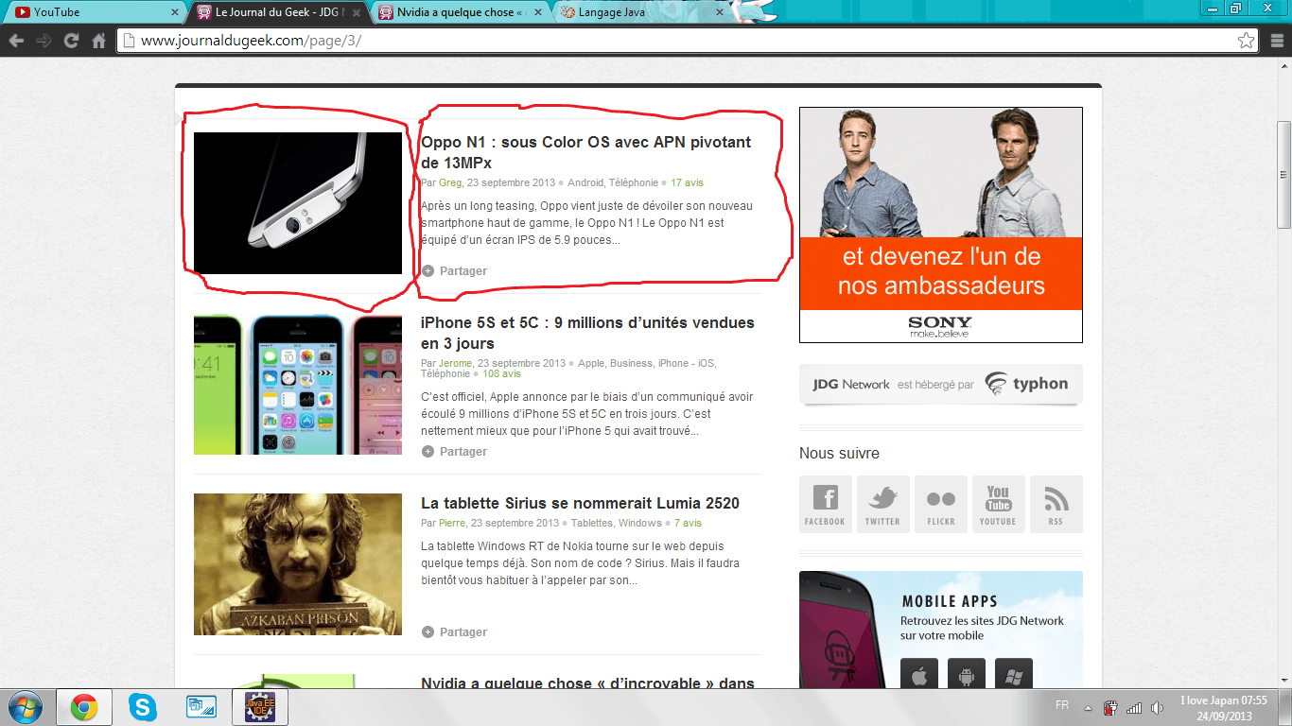The height and width of the screenshot is (726, 1292).
Task: Open the Facebook follow icon
Action: [825, 504]
